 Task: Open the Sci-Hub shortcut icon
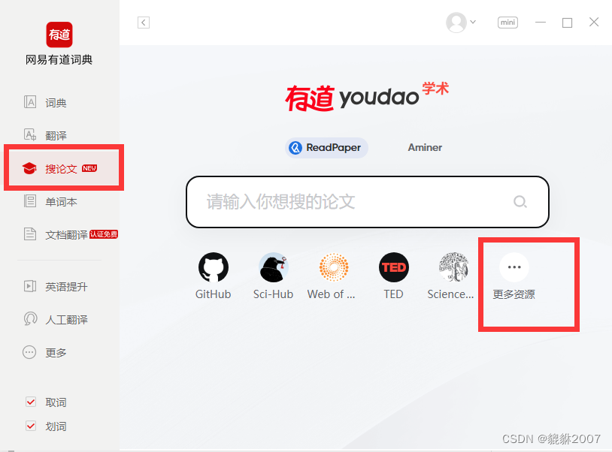tap(273, 267)
